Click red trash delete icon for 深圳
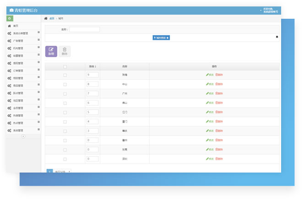The height and width of the screenshot is (200, 304). pyautogui.click(x=217, y=159)
